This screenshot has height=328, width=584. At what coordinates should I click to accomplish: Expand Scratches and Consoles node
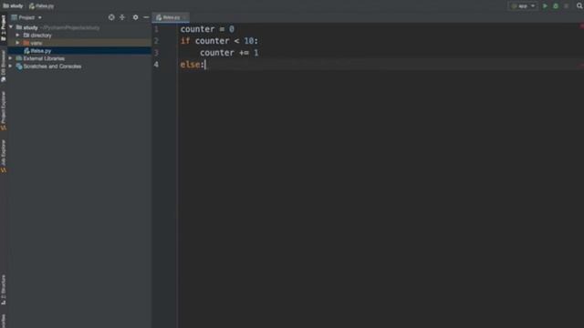pyautogui.click(x=10, y=67)
